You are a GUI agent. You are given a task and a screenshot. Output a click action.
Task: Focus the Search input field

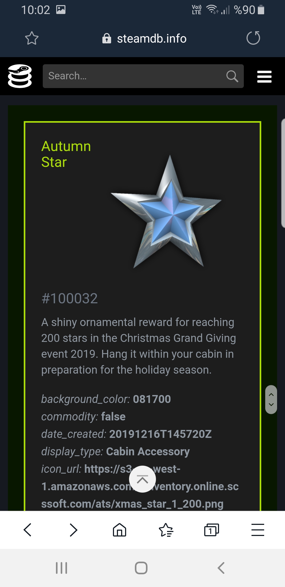click(x=143, y=76)
